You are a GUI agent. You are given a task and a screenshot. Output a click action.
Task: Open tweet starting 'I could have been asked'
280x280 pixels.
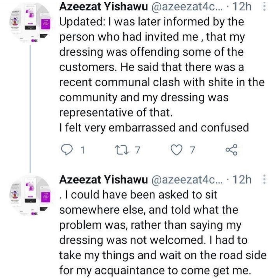(x=163, y=232)
